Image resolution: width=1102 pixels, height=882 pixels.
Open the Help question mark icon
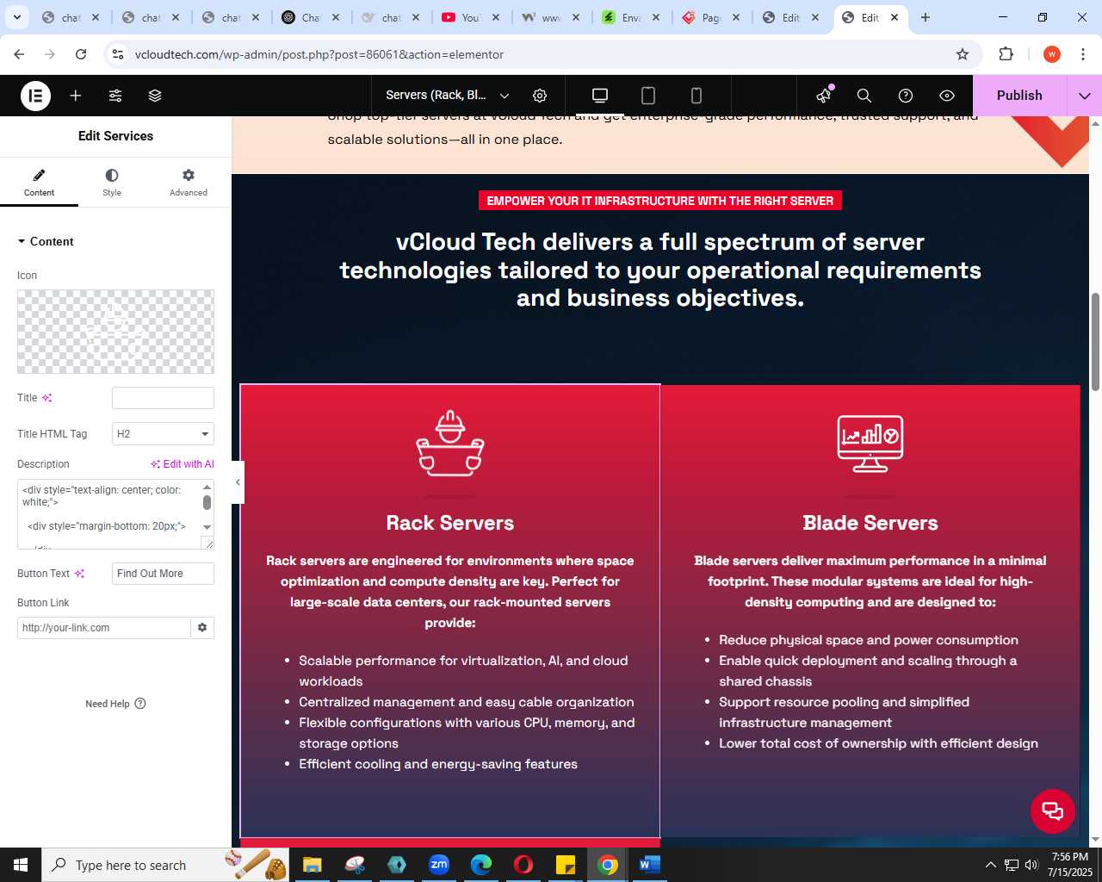(906, 96)
